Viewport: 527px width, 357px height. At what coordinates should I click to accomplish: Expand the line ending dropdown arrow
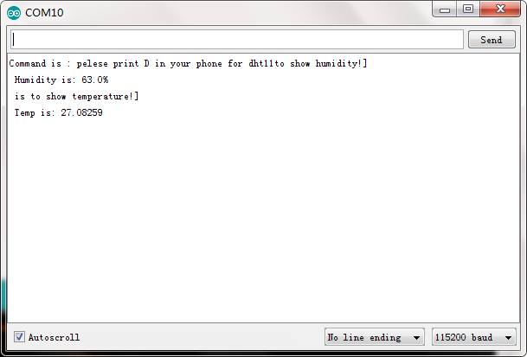[416, 337]
